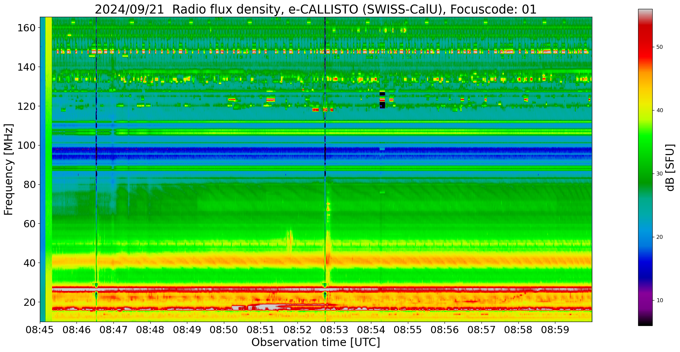
Task: Click the faint burst near 08:51:45 at 52 MHz
Action: coord(290,240)
